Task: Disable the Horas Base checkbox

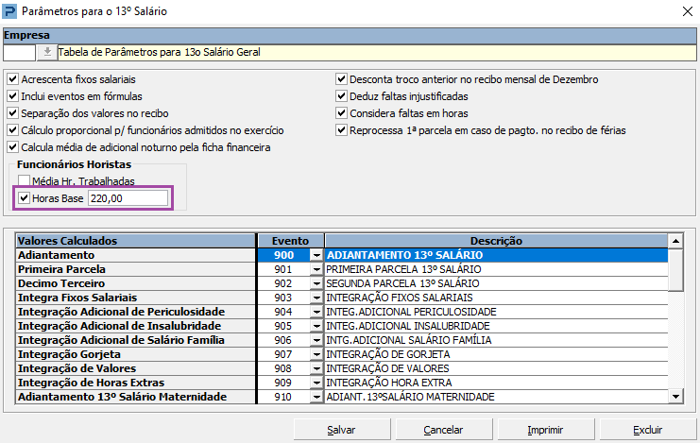Action: [25, 197]
